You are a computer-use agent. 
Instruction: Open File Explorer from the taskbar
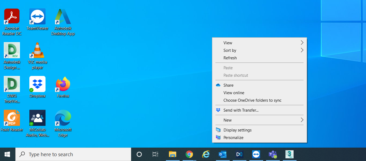173,154
